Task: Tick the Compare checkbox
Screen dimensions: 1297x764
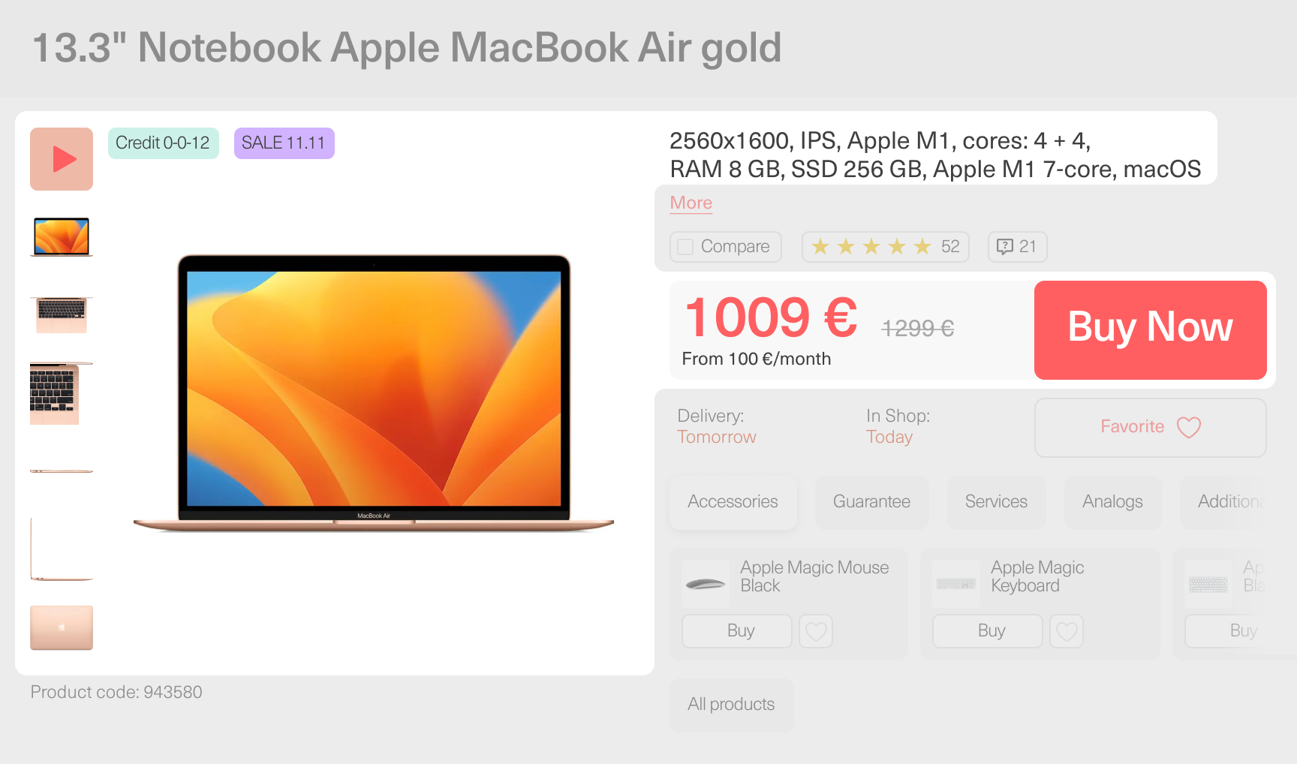Action: tap(685, 247)
